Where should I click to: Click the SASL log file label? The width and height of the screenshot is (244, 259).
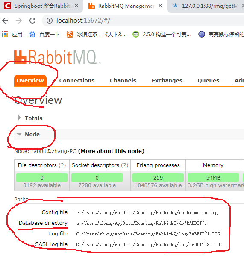pos(51,244)
